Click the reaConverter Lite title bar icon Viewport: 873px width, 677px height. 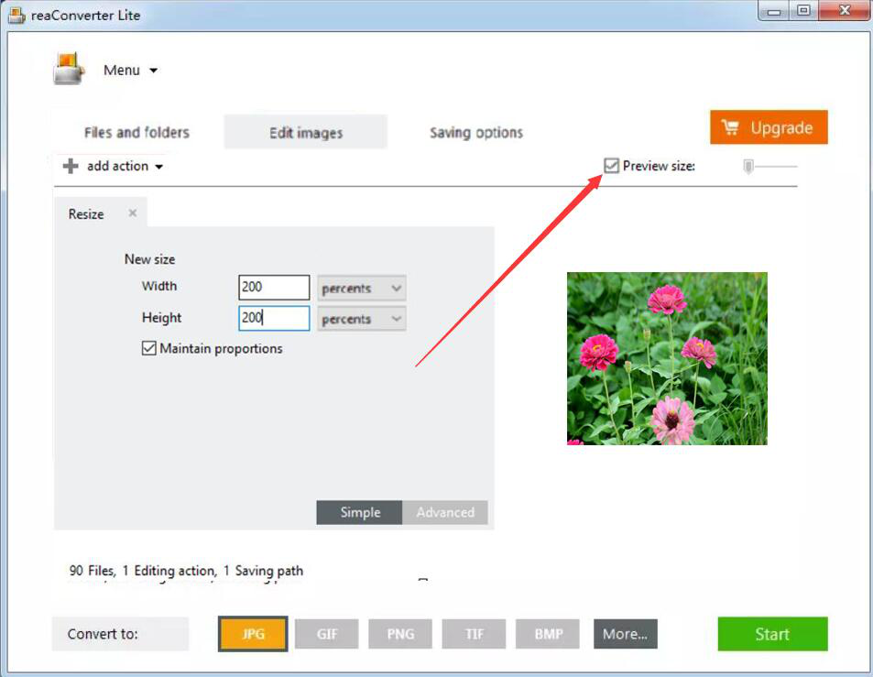(16, 15)
